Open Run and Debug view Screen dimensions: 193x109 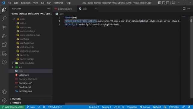4,36
